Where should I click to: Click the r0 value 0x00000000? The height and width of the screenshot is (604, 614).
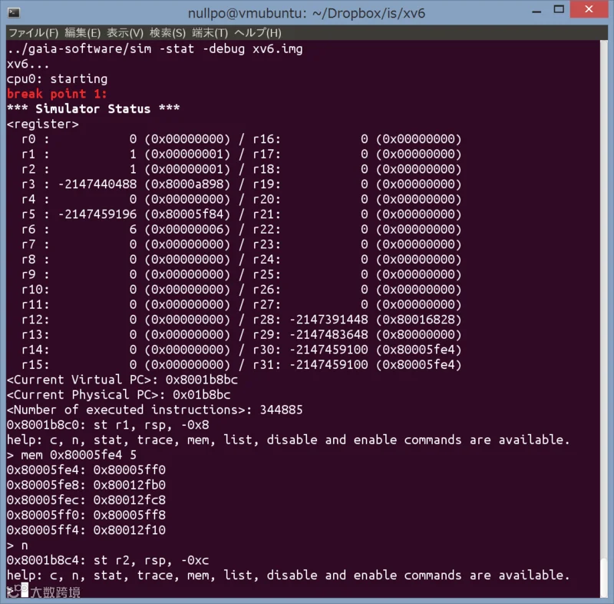coord(187,139)
